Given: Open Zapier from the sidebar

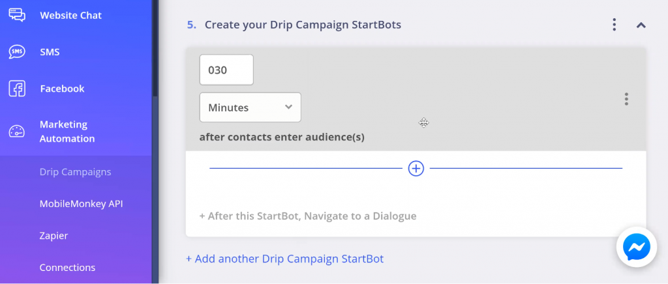Looking at the screenshot, I should [53, 236].
